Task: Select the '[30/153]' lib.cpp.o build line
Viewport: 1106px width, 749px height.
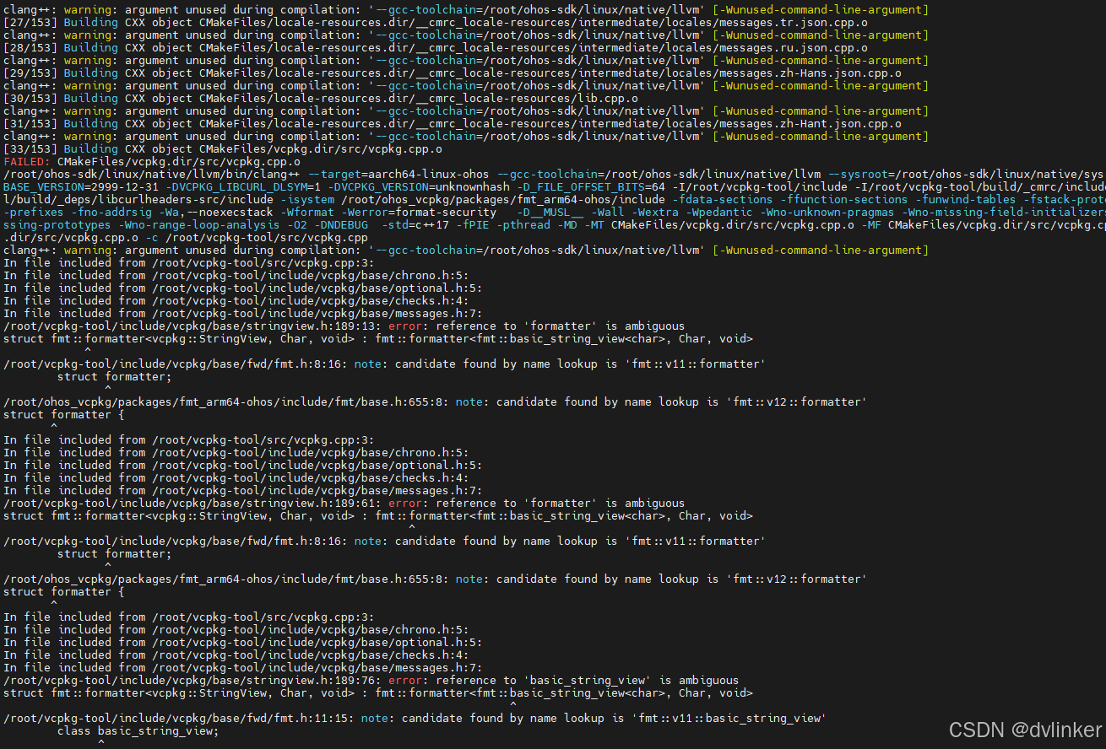Action: click(x=321, y=98)
